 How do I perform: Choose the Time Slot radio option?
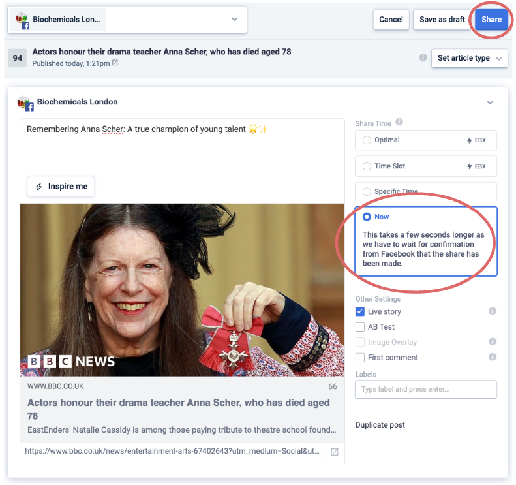367,166
